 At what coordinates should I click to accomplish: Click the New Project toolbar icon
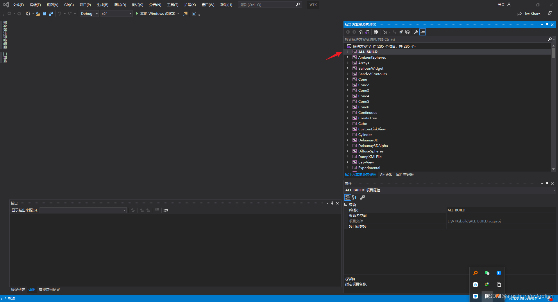tap(28, 14)
